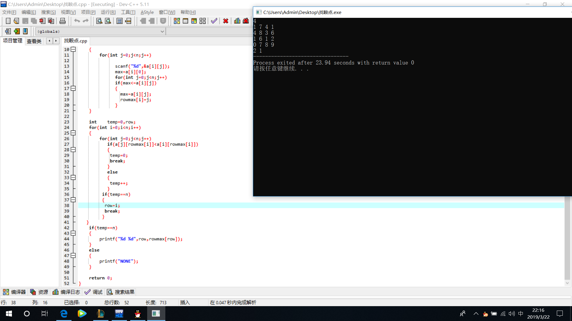The image size is (572, 321).
Task: Click the Compile and Run icon
Action: click(194, 21)
